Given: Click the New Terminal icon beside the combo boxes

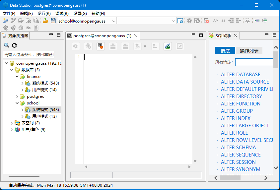Looking at the screenshot, I should click(x=180, y=21).
